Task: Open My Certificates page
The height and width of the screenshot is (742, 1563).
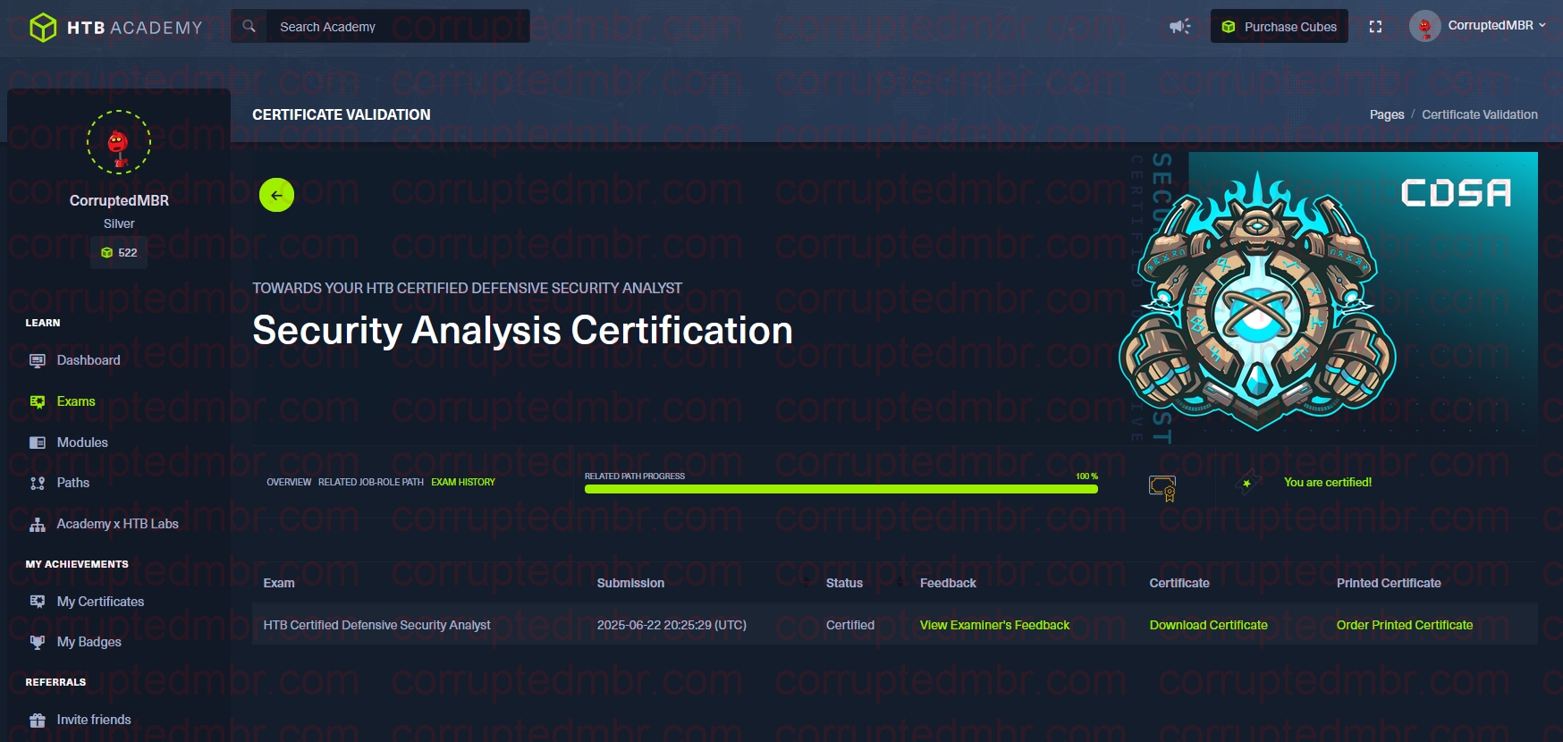Action: pos(100,602)
